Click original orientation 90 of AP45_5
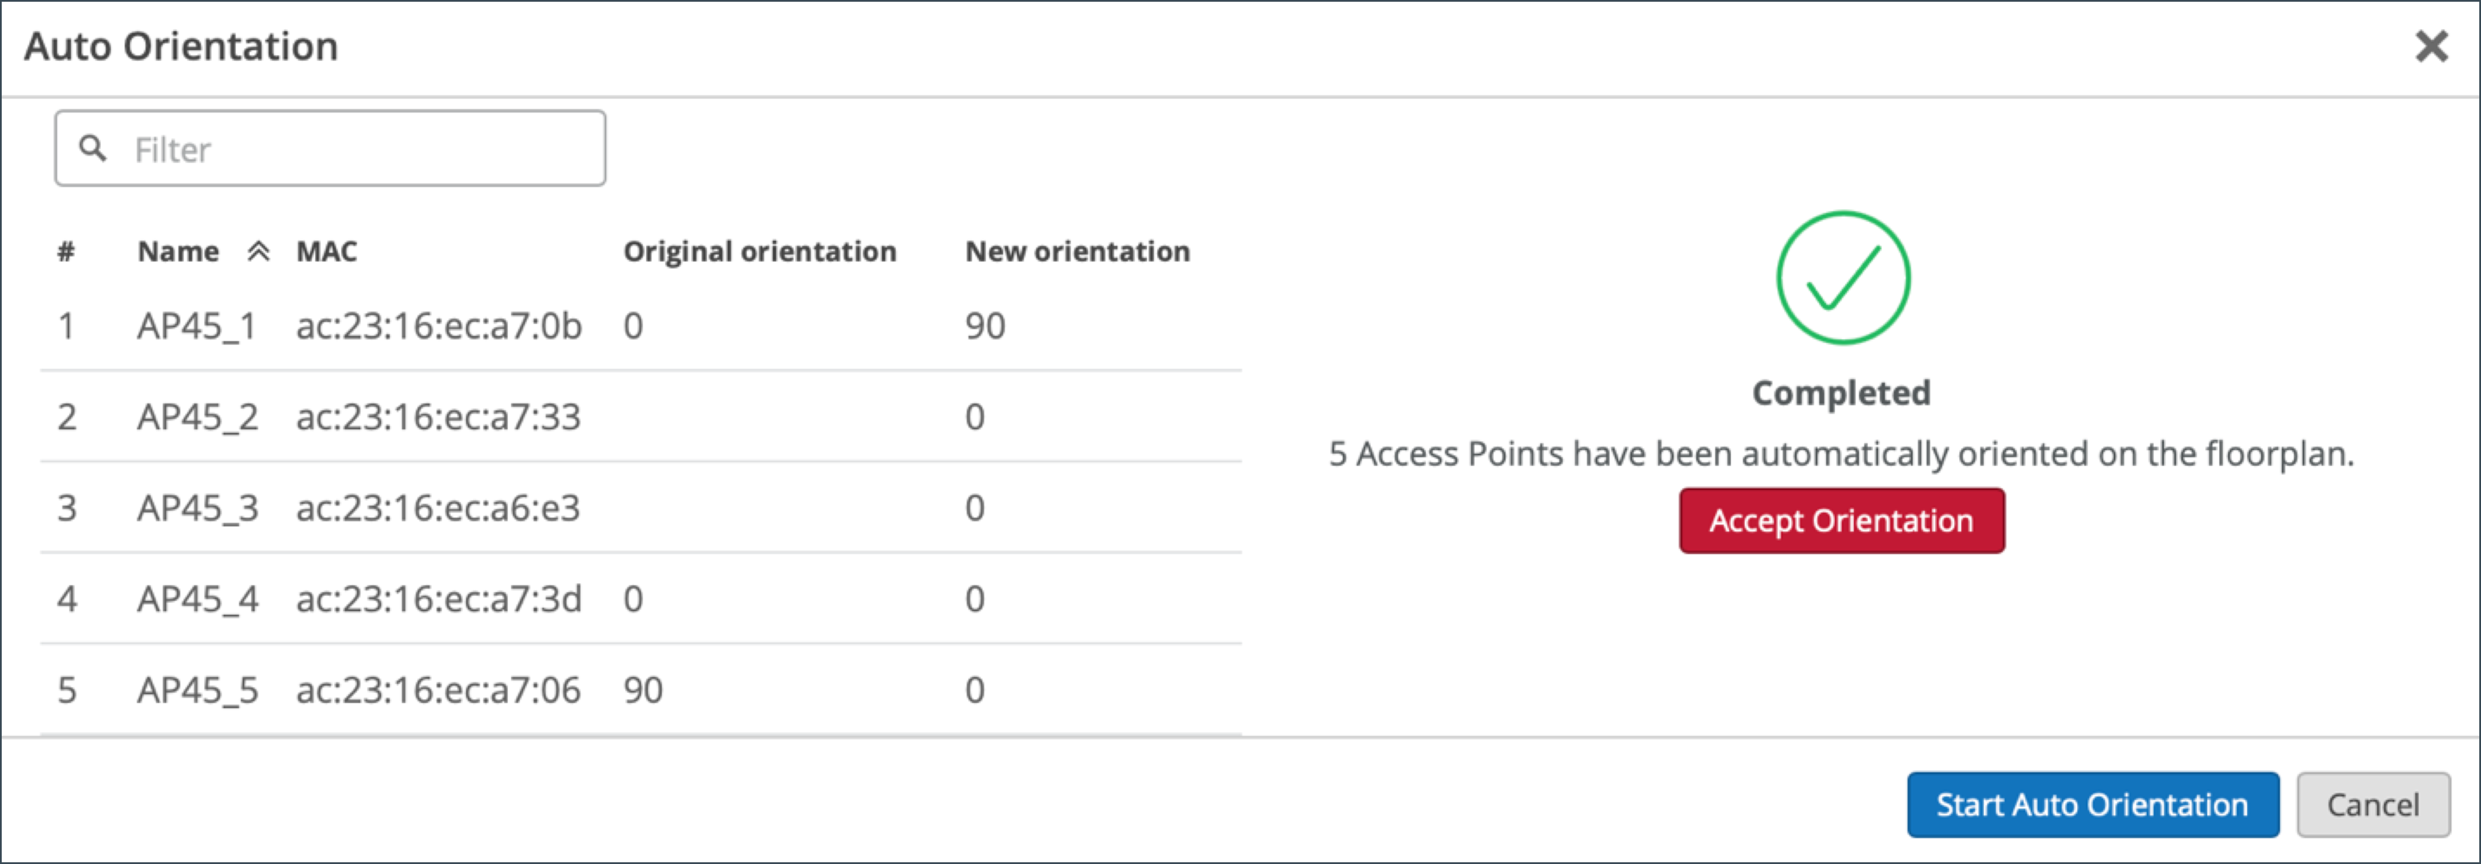The height and width of the screenshot is (864, 2481). tap(642, 690)
